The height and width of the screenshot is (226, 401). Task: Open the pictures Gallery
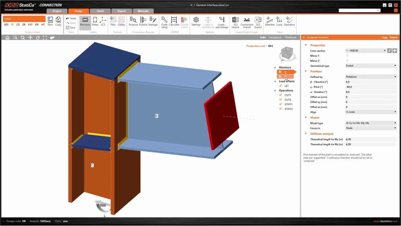[x=122, y=21]
